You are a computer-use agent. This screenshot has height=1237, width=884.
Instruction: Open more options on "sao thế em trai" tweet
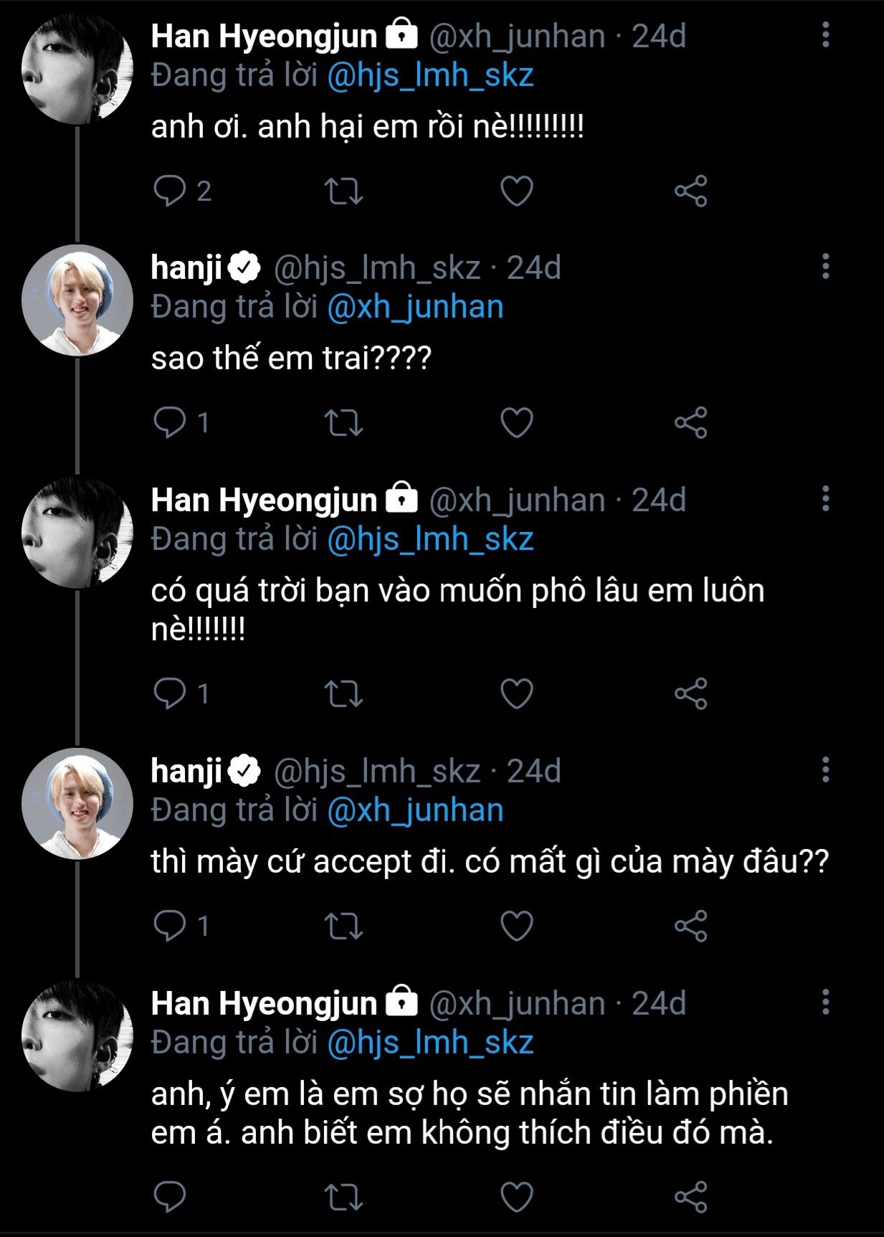pyautogui.click(x=825, y=266)
